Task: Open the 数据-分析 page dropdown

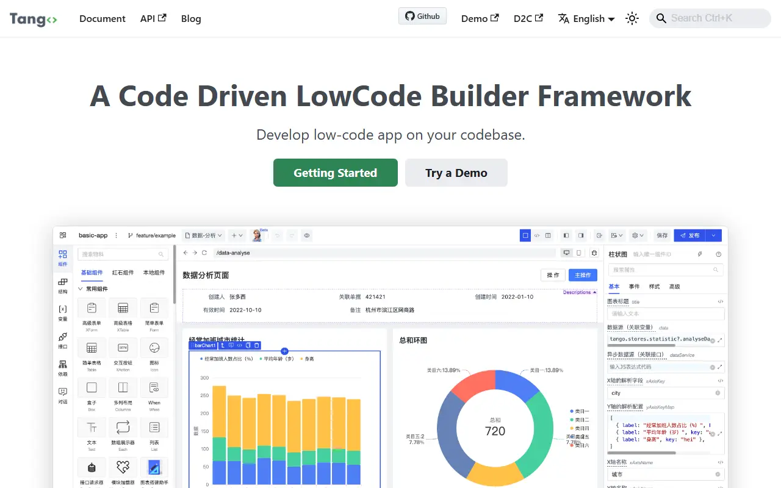Action: (x=204, y=235)
